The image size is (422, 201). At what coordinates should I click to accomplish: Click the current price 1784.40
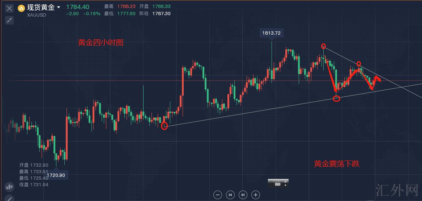pyautogui.click(x=77, y=6)
